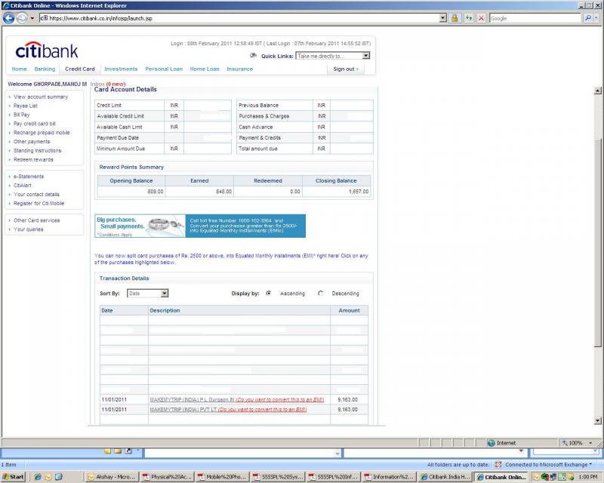This screenshot has width=604, height=483.
Task: Open the Personal Loan tab
Action: [x=164, y=69]
